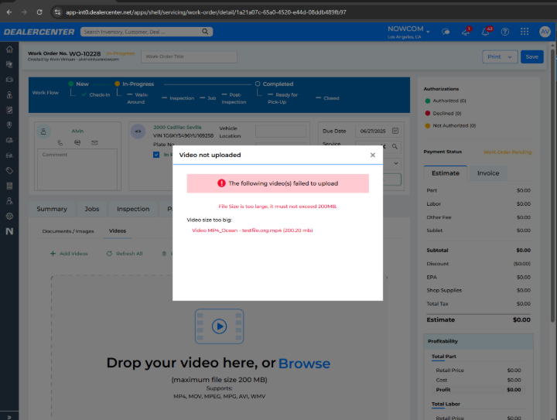This screenshot has height=420, width=557.
Task: Click the failed video filename testfile.org.mp4
Action: pyautogui.click(x=252, y=230)
